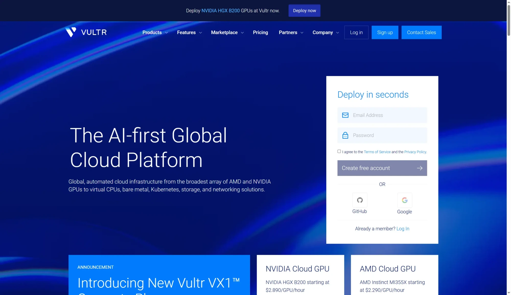Expand the Products chevron

click(166, 33)
